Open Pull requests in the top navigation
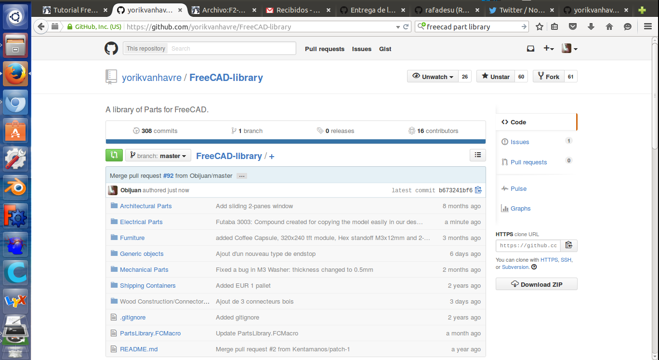Screen dimensions: 659x360 tap(324, 49)
